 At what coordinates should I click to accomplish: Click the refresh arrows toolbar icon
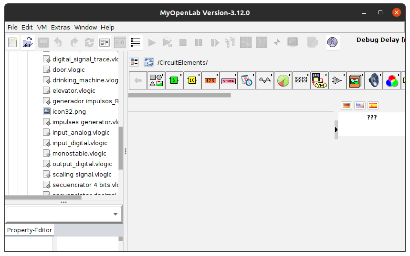pyautogui.click(x=89, y=42)
